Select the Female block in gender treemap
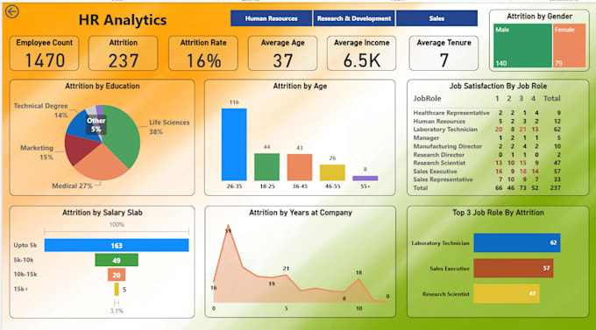Viewport: 596px width, 330px height. [570, 46]
